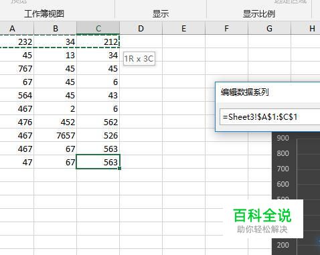Click the series range field =Sheet3!$A$1:$C$1
320x255 pixels.
(x=270, y=116)
